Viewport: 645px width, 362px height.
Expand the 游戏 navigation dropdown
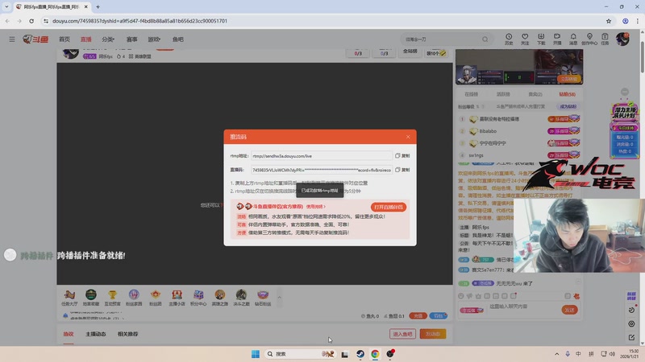154,39
